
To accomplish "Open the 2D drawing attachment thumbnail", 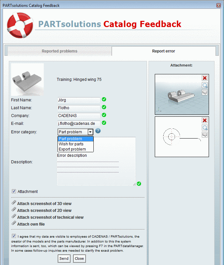I will pos(182,137).
